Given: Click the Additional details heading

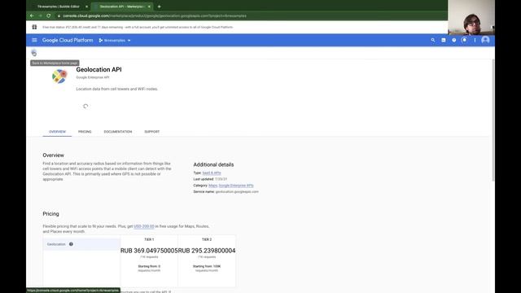Looking at the screenshot, I should coord(213,164).
